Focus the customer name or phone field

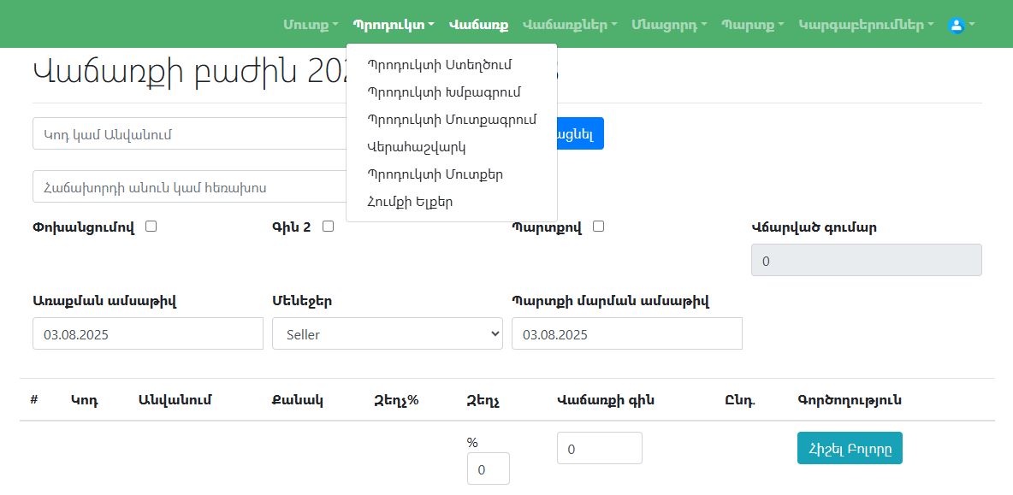[x=190, y=186]
